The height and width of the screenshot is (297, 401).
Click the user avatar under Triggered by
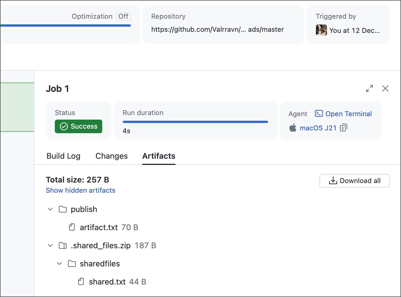click(321, 30)
